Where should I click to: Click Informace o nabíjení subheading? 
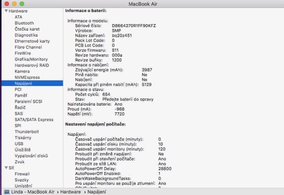(x=88, y=65)
